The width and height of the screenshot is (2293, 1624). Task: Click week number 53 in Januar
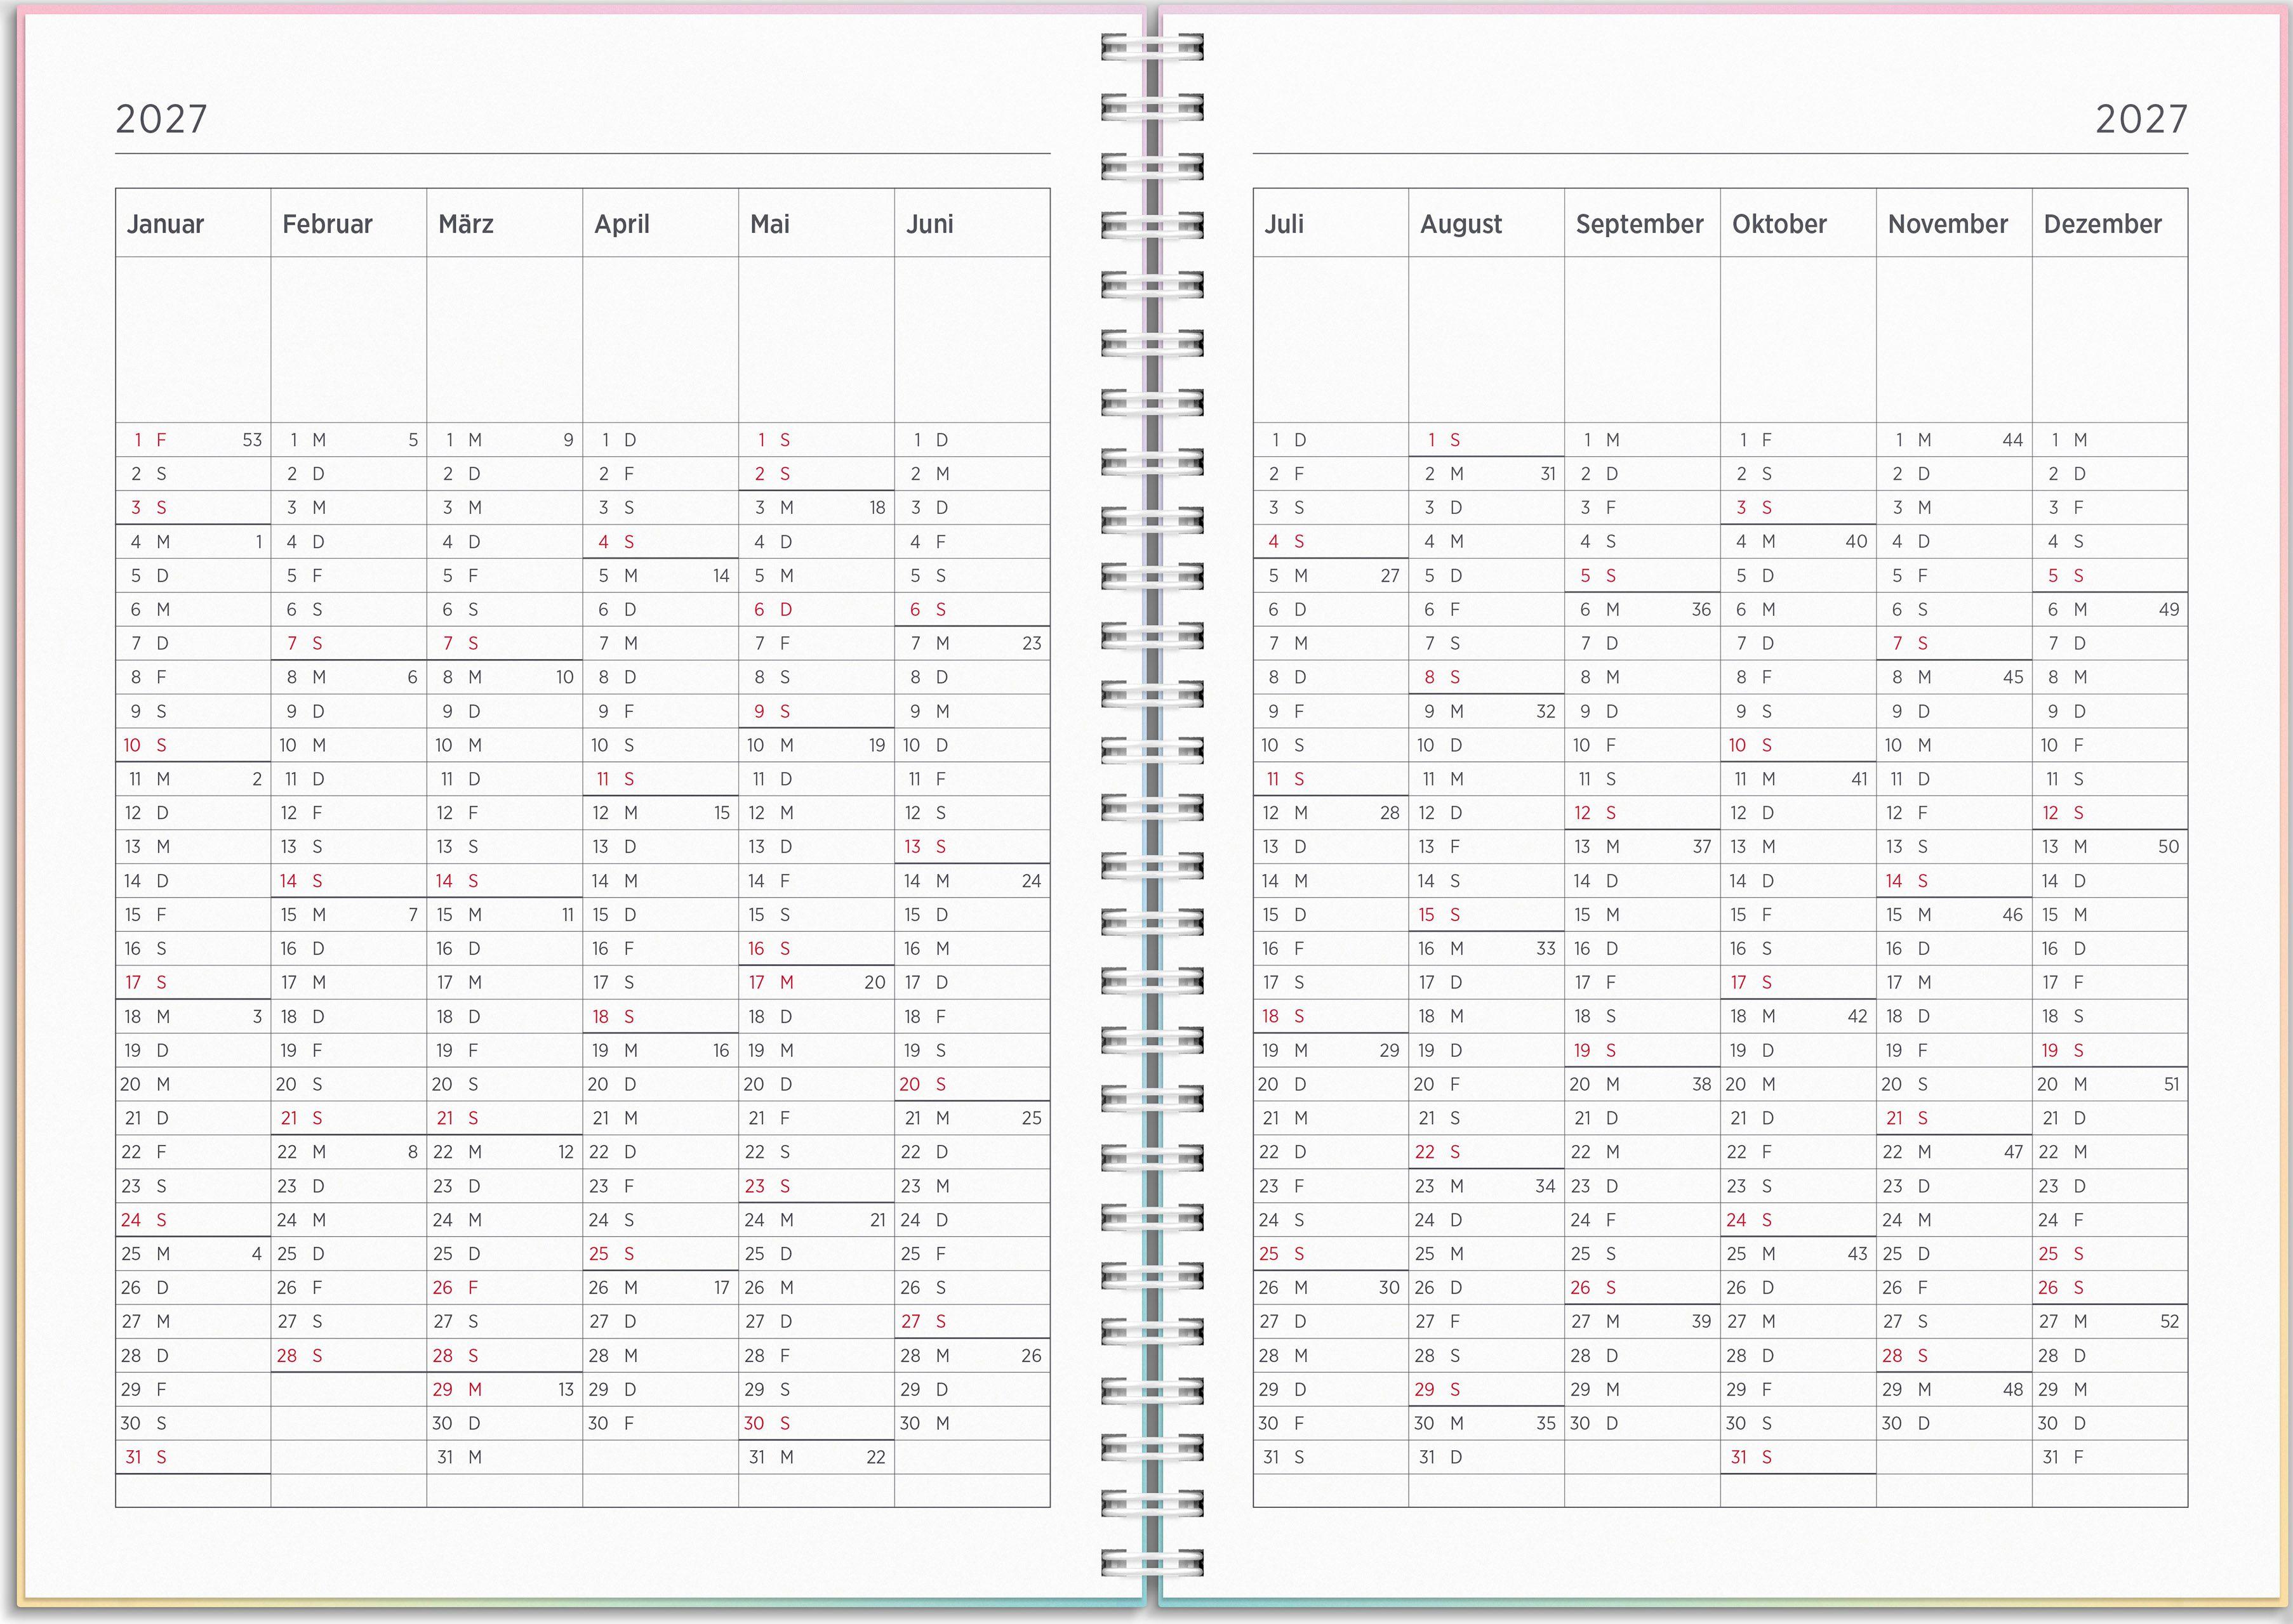click(252, 440)
